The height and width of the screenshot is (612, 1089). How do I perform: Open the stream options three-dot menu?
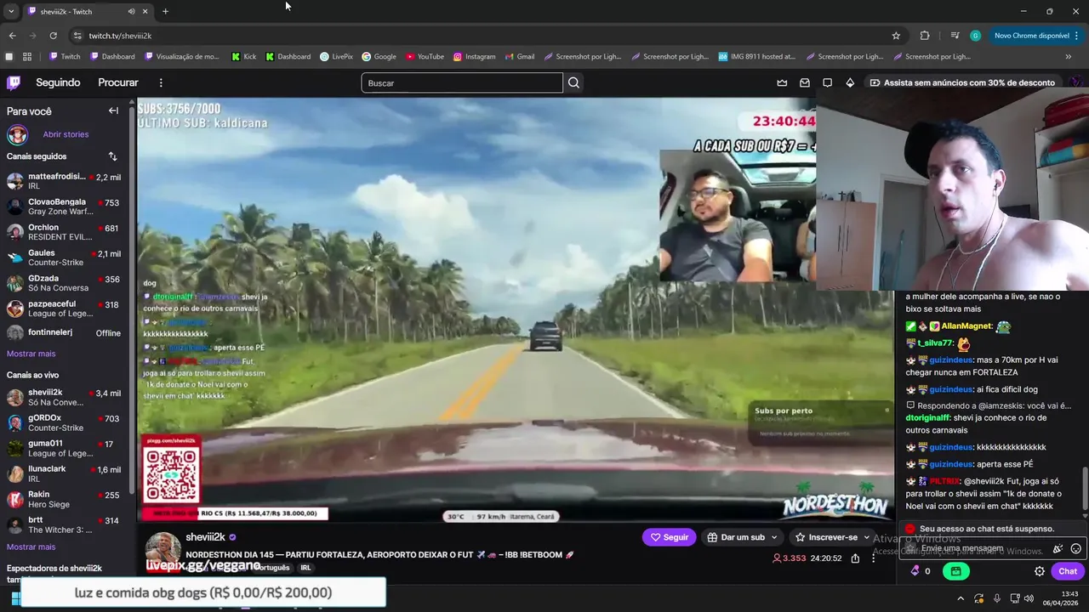(873, 558)
